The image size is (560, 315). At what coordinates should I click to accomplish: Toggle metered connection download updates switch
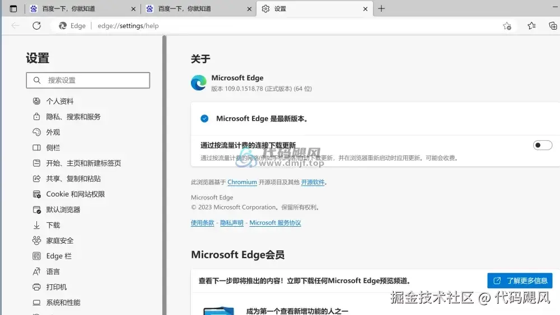[543, 145]
